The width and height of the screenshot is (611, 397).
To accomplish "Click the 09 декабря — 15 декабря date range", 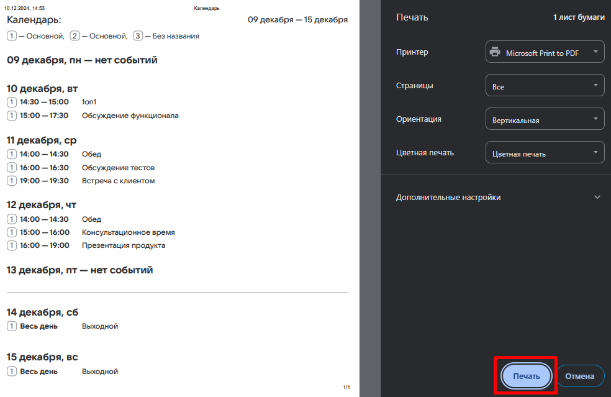I will [x=297, y=20].
